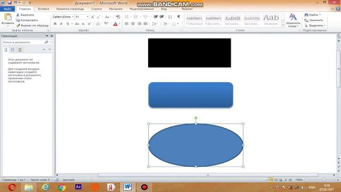
Task: Toggle bold (Ж) formatting
Action: (x=55, y=23)
